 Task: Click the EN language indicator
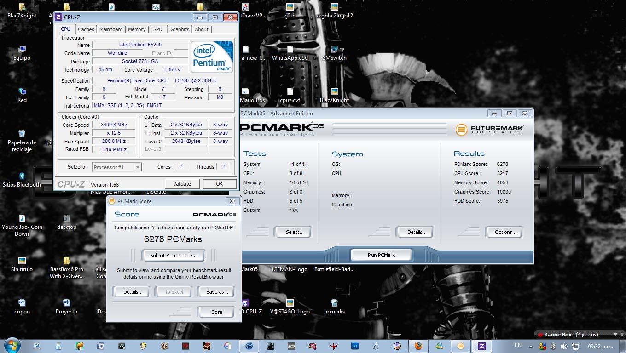[518, 345]
